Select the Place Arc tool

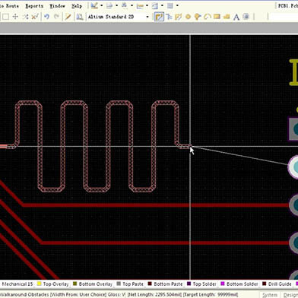pos(208,17)
